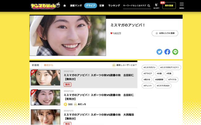
Task: Select the 新着順 sort tab
Action: pos(36,65)
